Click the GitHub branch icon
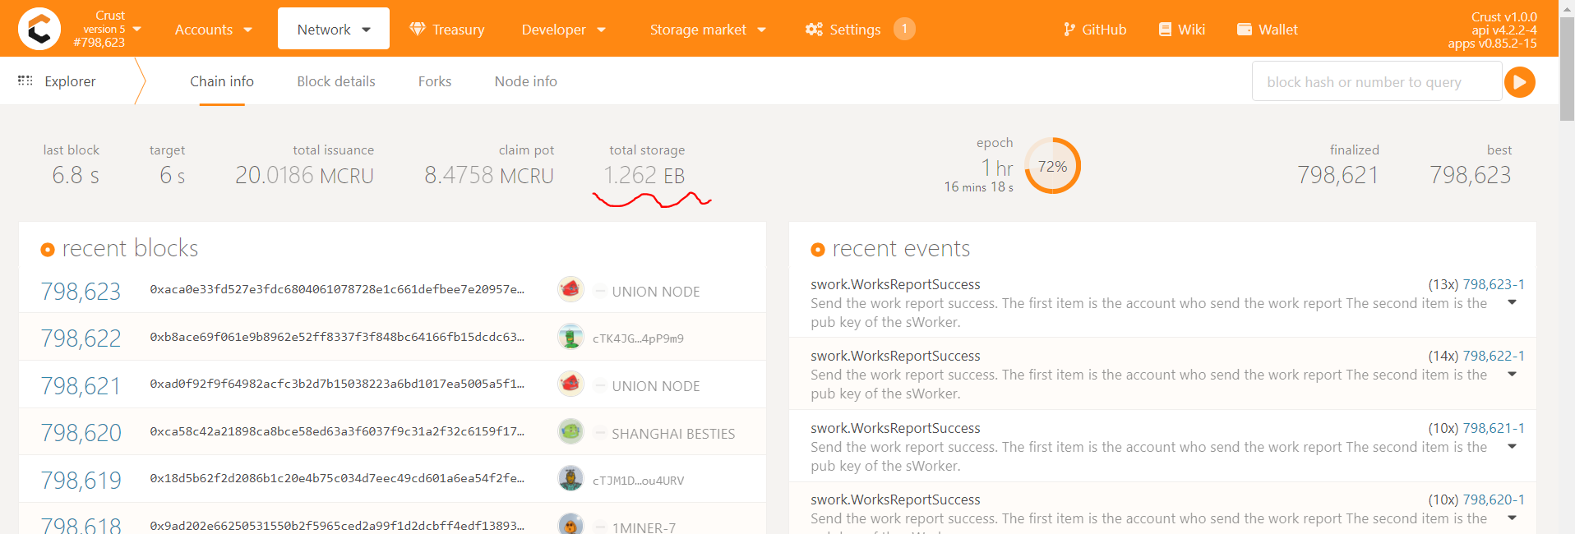1575x534 pixels. 1069,30
